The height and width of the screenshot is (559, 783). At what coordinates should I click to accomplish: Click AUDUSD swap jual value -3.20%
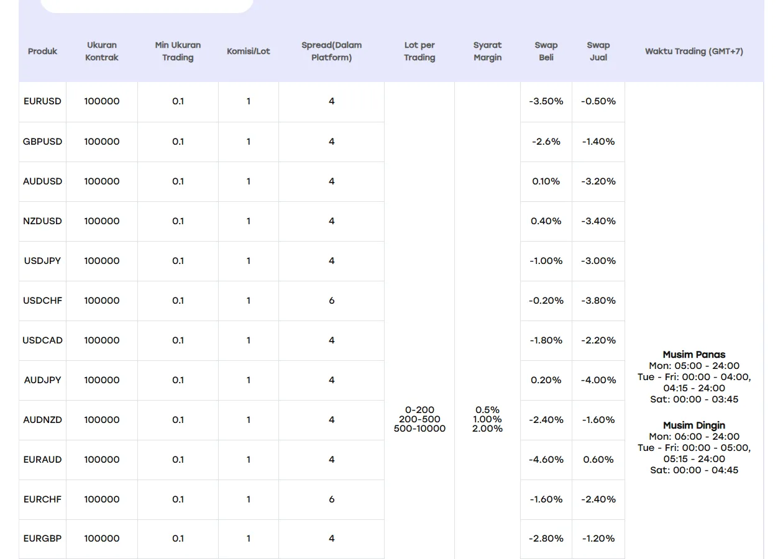pos(598,181)
